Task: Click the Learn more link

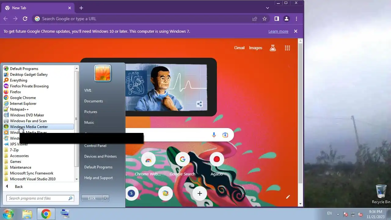Action: click(x=278, y=31)
